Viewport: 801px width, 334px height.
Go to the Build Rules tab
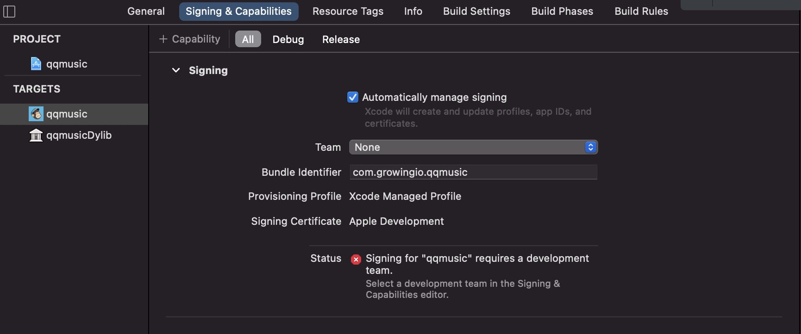(x=641, y=11)
